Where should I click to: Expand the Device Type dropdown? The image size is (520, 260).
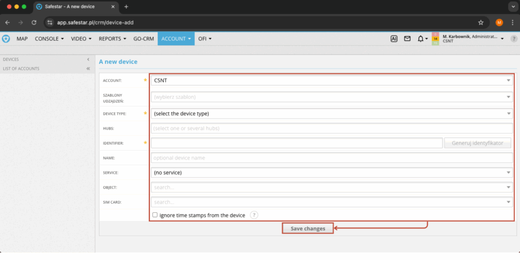(x=332, y=114)
